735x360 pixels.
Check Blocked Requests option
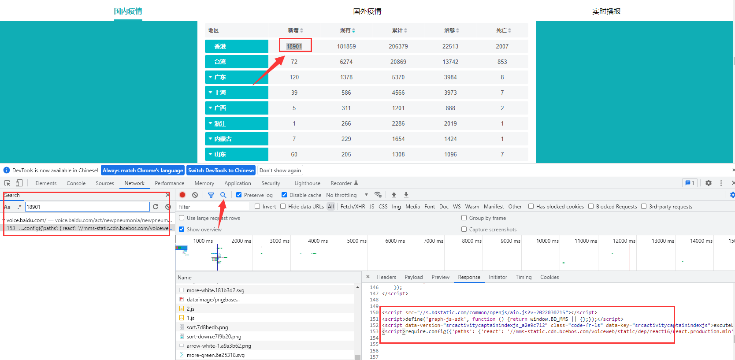click(591, 206)
